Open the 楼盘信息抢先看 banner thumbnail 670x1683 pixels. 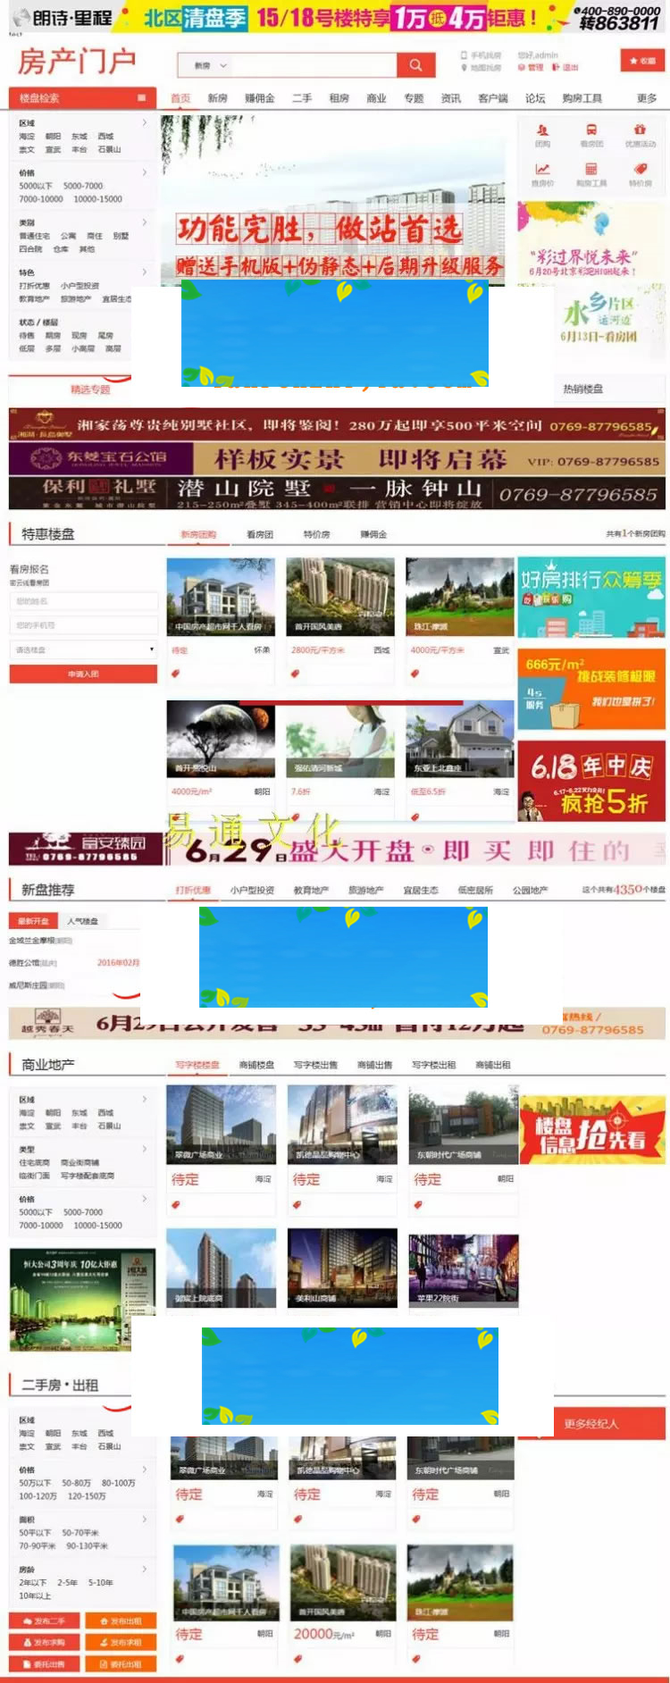point(592,1130)
